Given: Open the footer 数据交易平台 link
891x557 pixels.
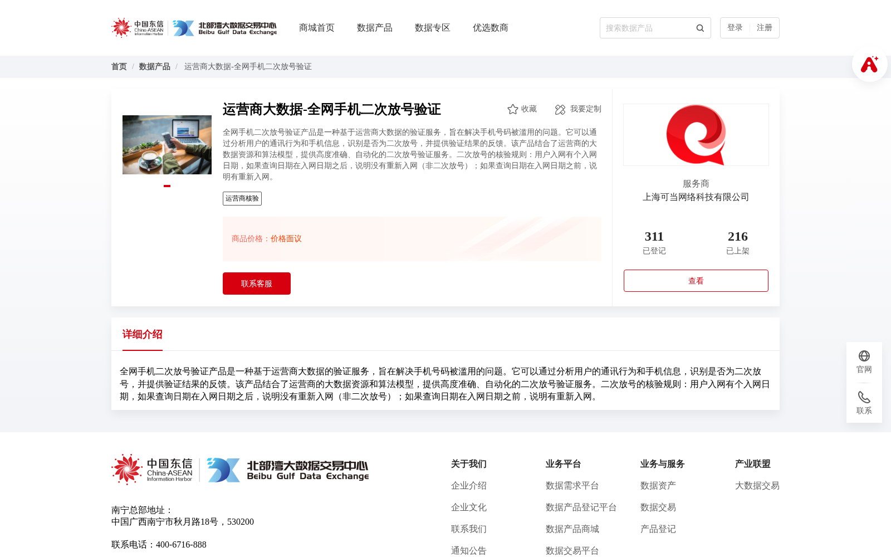Looking at the screenshot, I should [x=572, y=551].
